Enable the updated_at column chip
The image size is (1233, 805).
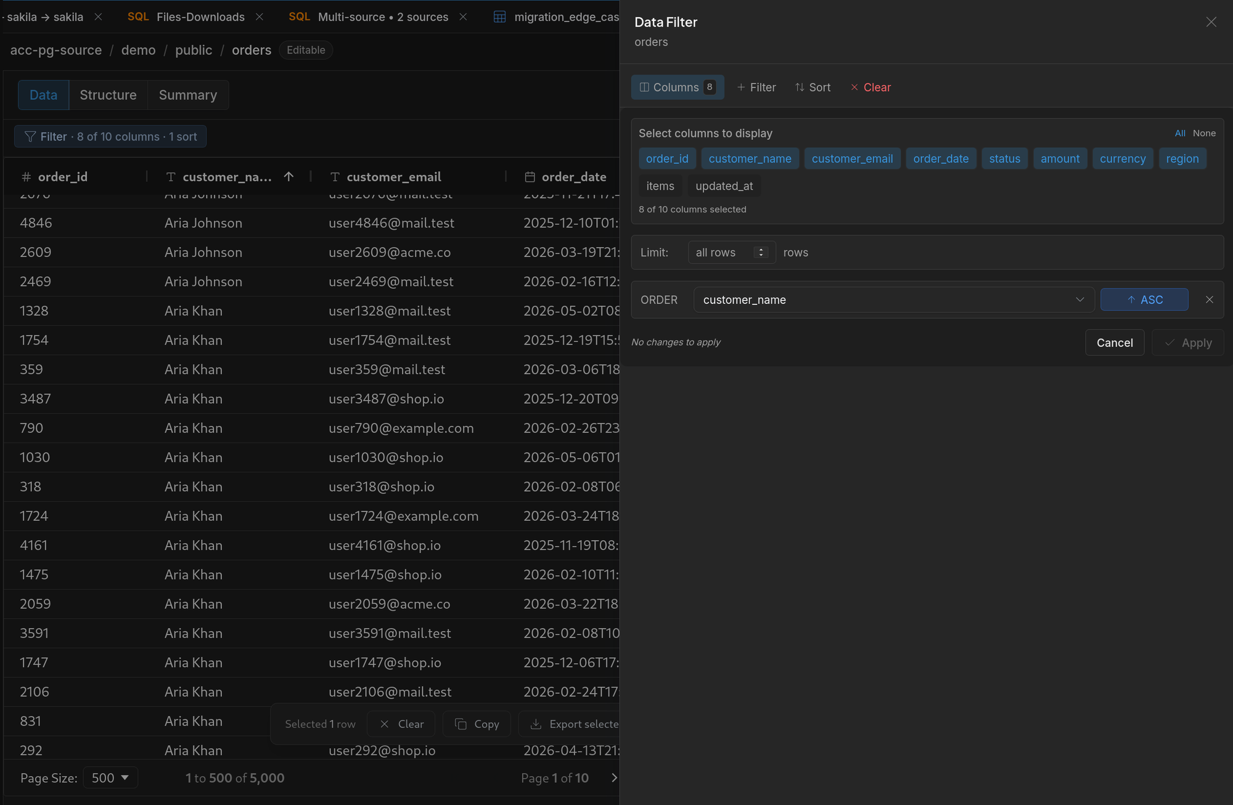click(724, 186)
